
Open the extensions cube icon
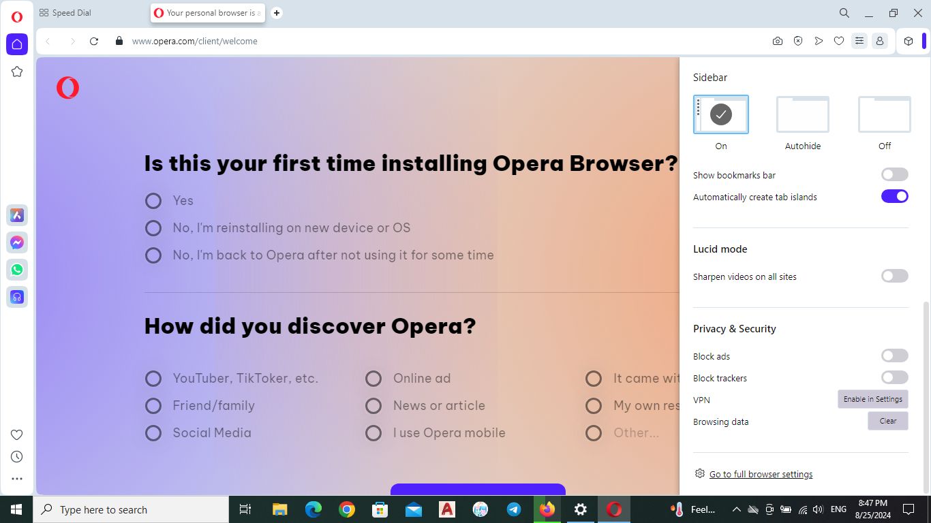(909, 41)
